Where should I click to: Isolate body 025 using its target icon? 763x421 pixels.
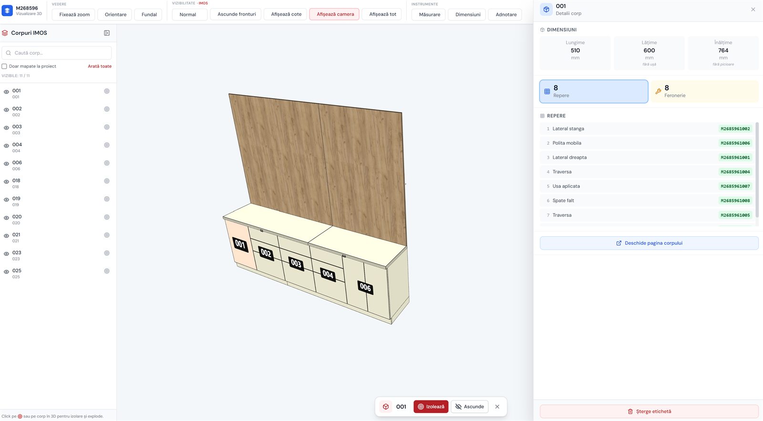[107, 271]
